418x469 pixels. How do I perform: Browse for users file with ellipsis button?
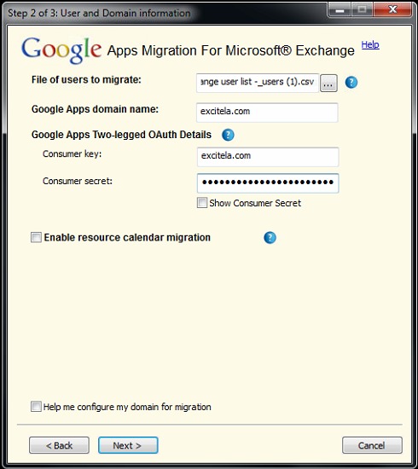point(328,84)
